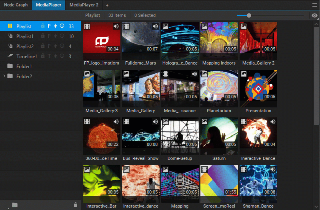Switch to the MediaPlayer tab
Screen dimensions: 320x210
click(x=48, y=5)
